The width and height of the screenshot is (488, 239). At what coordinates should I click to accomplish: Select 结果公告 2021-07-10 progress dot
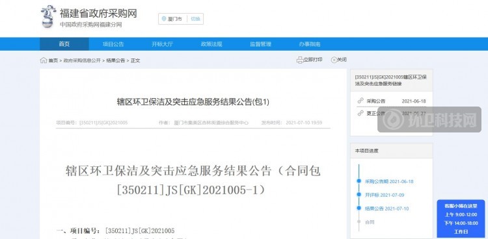point(359,208)
